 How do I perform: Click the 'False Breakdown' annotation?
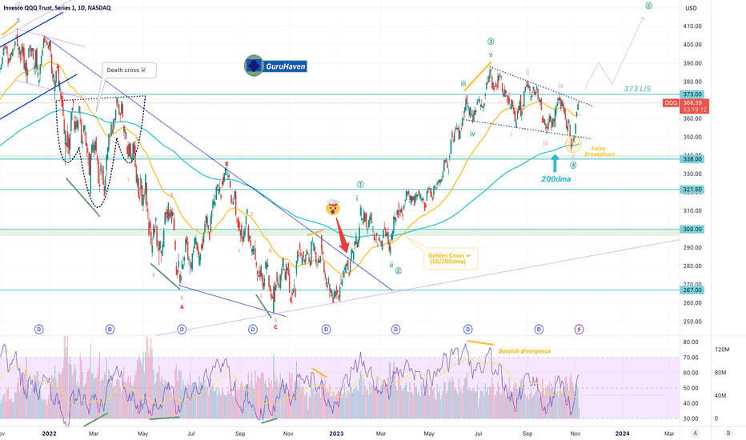pyautogui.click(x=599, y=151)
